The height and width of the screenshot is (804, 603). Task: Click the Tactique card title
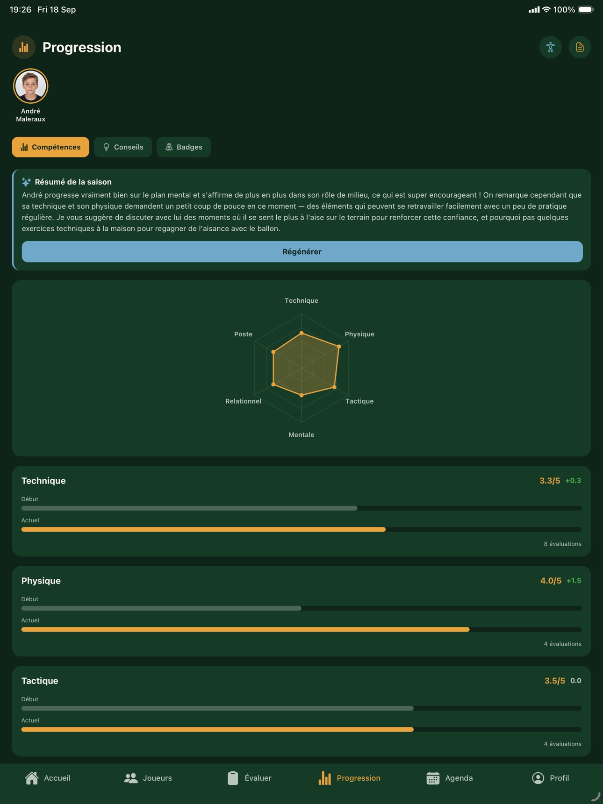pyautogui.click(x=40, y=681)
